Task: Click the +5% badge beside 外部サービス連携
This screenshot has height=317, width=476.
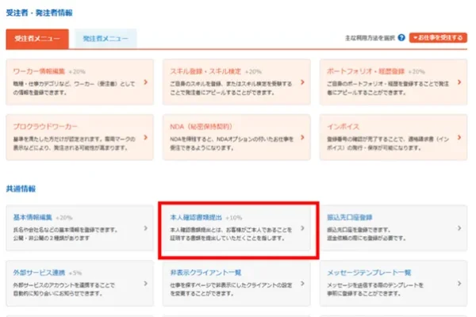Action: click(x=75, y=273)
